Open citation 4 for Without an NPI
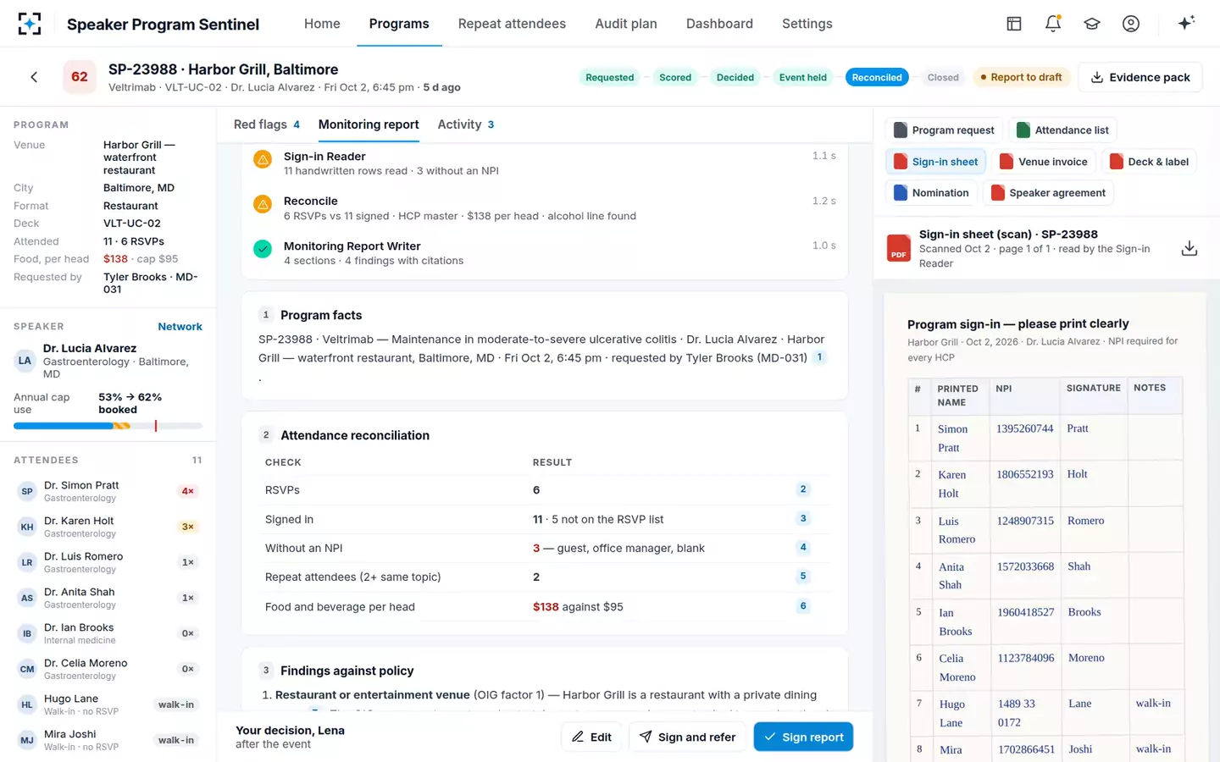Image resolution: width=1220 pixels, height=762 pixels. [803, 547]
